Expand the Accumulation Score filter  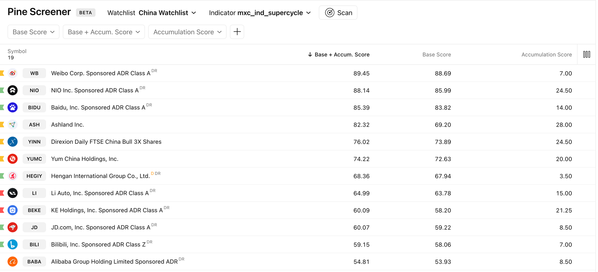coord(187,32)
